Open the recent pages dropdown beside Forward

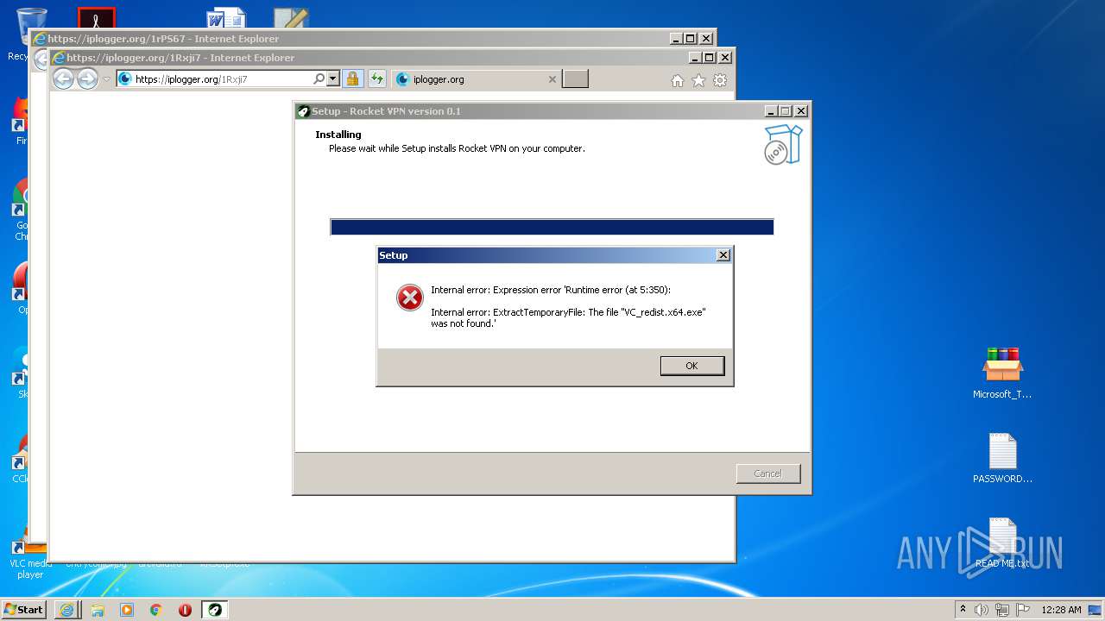[x=107, y=79]
